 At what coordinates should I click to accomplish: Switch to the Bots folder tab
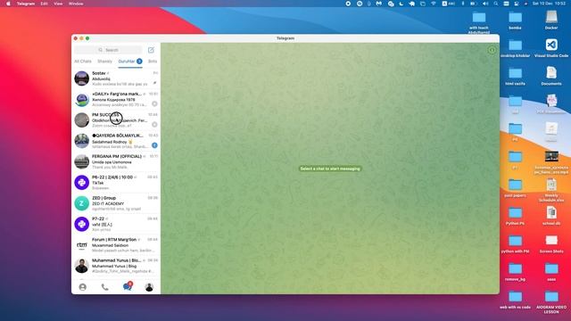coord(153,62)
